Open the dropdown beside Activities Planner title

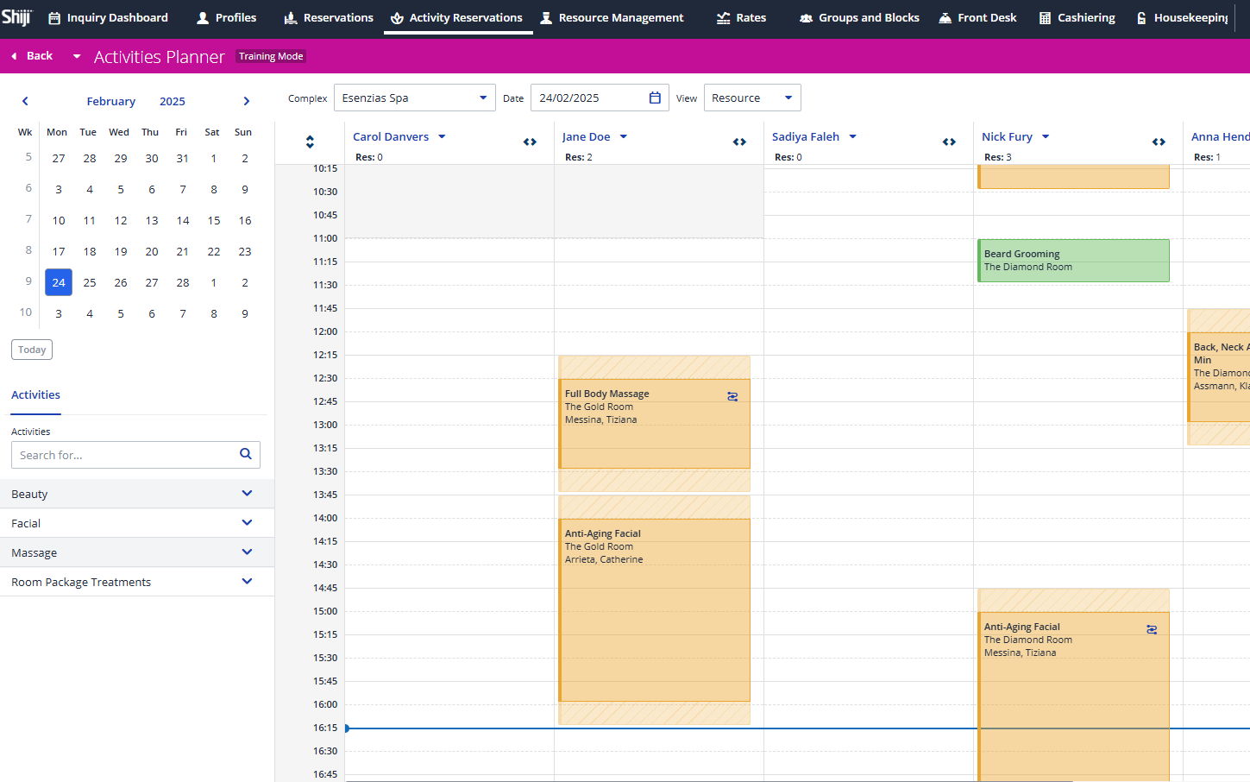(x=77, y=56)
